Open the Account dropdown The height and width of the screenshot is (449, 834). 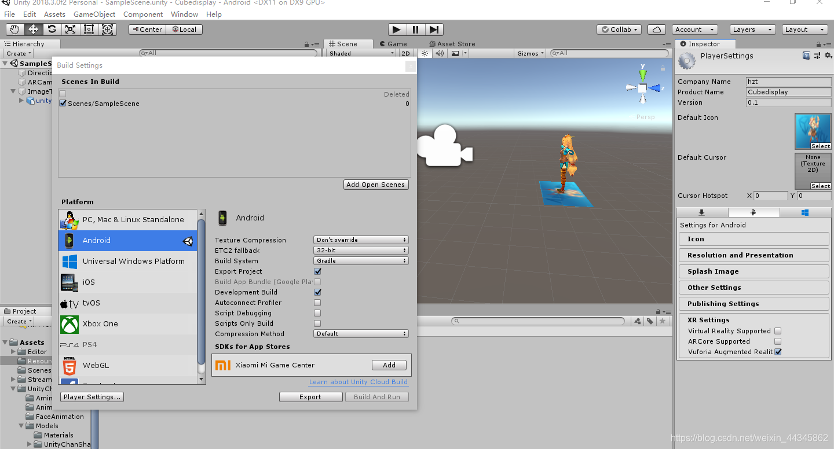click(695, 30)
